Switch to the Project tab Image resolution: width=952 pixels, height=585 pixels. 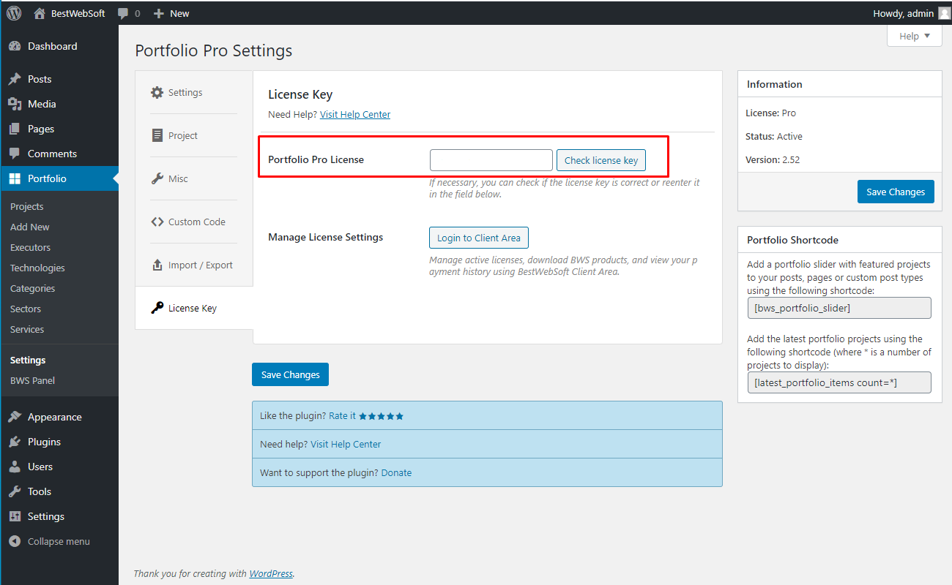pyautogui.click(x=193, y=135)
